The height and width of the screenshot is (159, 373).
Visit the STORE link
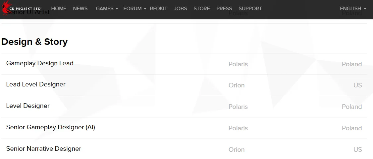(x=201, y=9)
